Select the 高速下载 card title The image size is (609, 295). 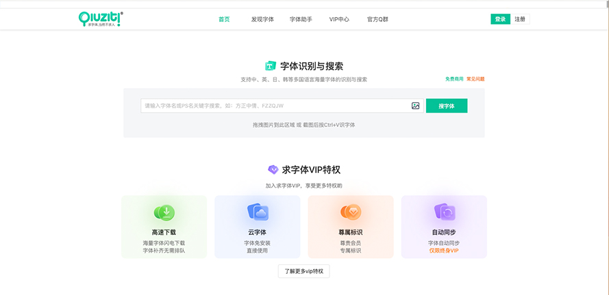point(164,233)
